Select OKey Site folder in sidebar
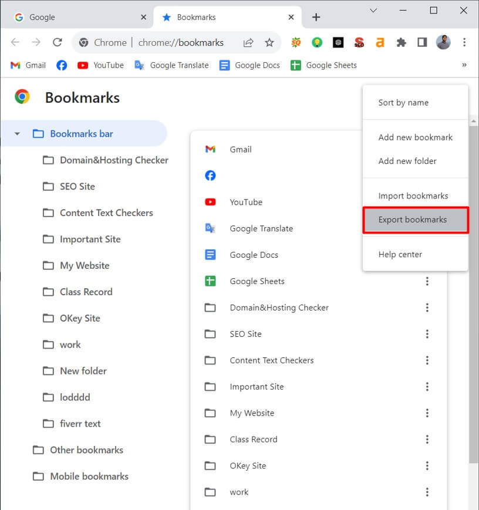Image resolution: width=479 pixels, height=510 pixels. tap(72, 318)
